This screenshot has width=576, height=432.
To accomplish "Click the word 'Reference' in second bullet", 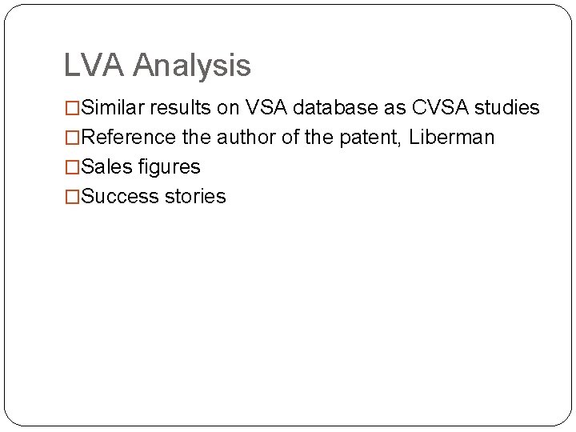I will click(x=129, y=137).
